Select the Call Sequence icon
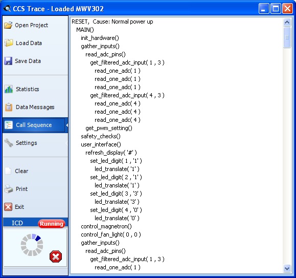Viewport: 296px width, 278px height. click(x=9, y=125)
